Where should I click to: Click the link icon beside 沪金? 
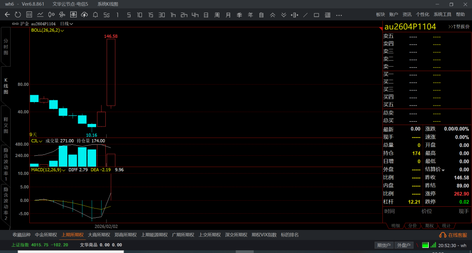tap(15, 24)
